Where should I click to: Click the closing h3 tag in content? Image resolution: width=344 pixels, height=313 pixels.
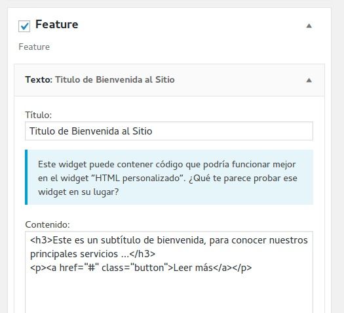click(142, 254)
